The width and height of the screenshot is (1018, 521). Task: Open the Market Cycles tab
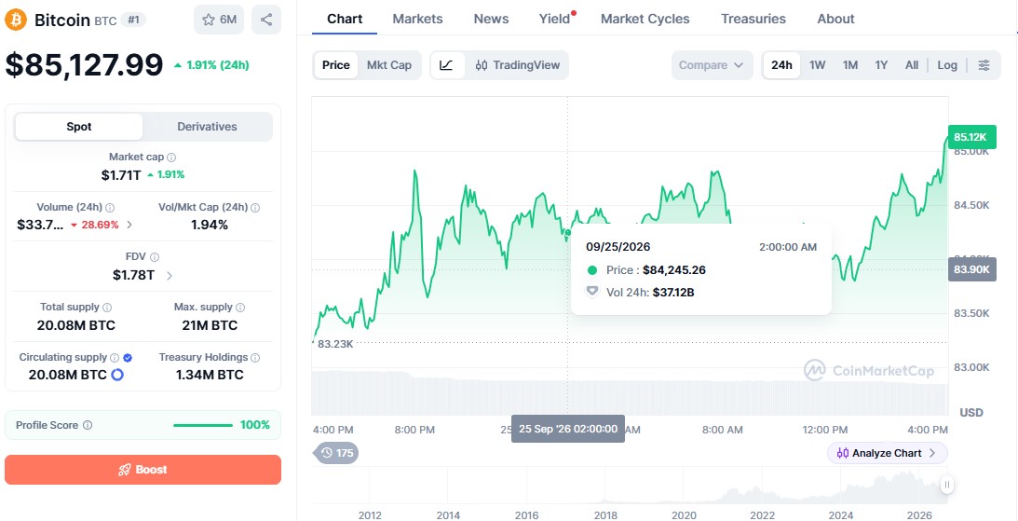coord(645,19)
